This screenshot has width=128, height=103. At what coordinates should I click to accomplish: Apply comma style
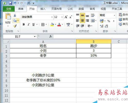pyautogui.click(x=114, y=21)
